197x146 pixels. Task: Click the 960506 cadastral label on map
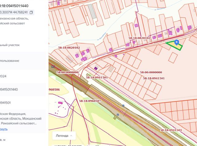(54, 90)
